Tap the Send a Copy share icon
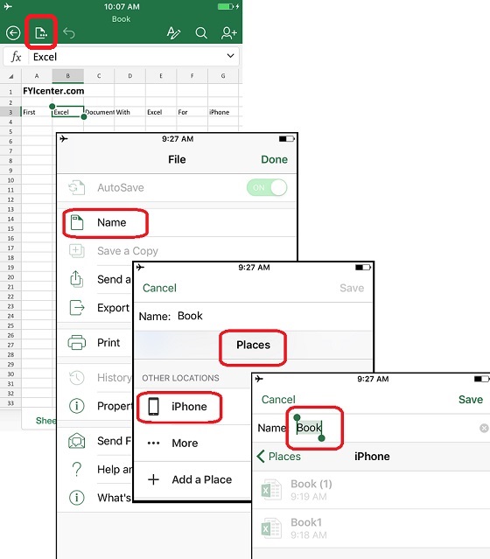Screen dimensions: 490x559 click(x=77, y=279)
